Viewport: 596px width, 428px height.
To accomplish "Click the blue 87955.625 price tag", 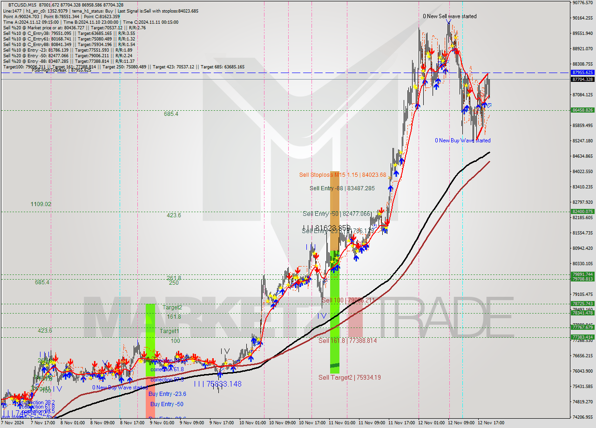I will click(582, 73).
